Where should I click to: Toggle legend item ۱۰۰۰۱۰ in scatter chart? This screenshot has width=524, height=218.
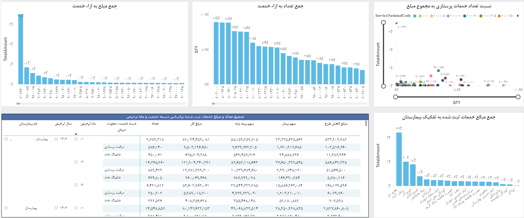coord(454,16)
